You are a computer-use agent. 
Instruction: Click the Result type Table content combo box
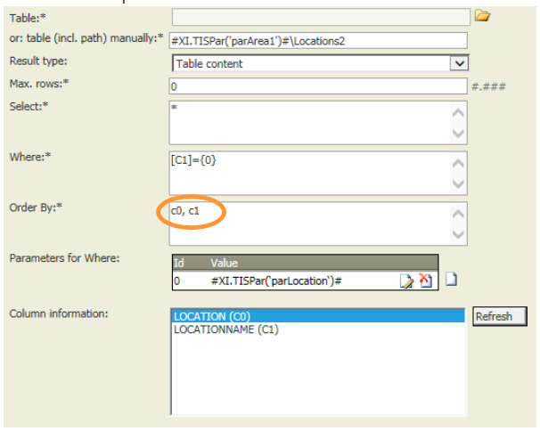(320, 63)
